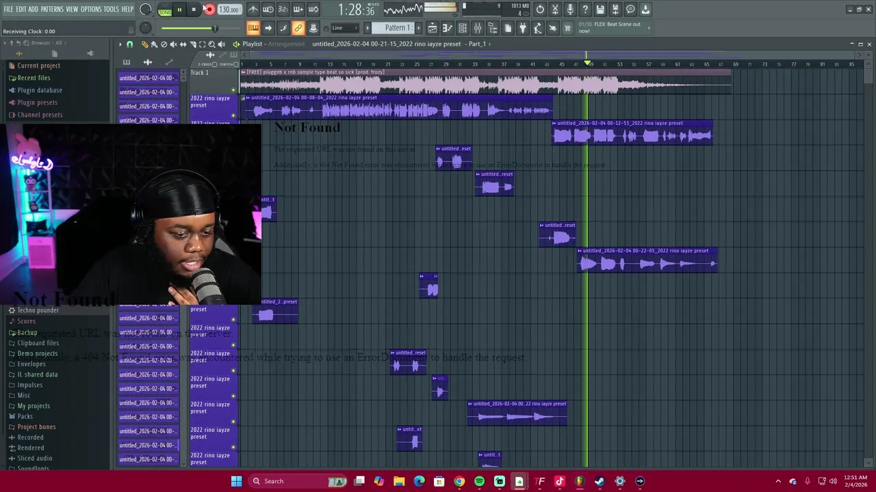Click the taskbar Search box
Viewport: 876px width, 492px height.
297,481
